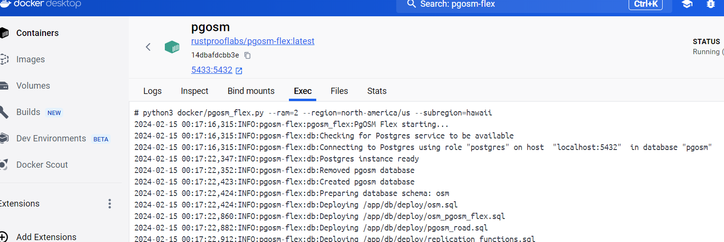
Task: Click the Ctrl+K shortcut badge
Action: 645,4
